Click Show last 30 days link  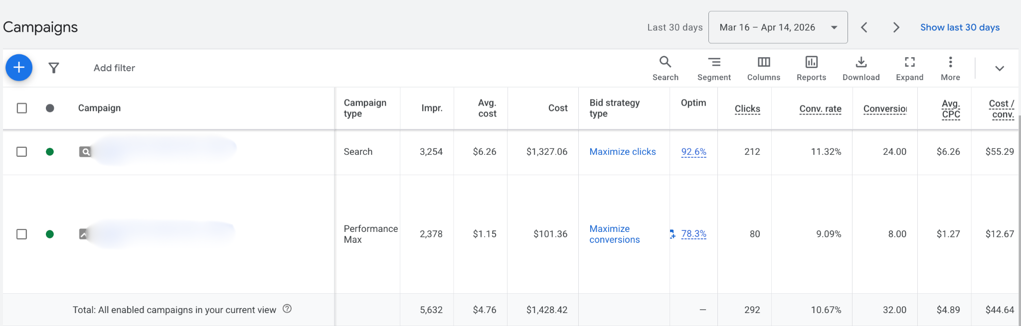(960, 27)
